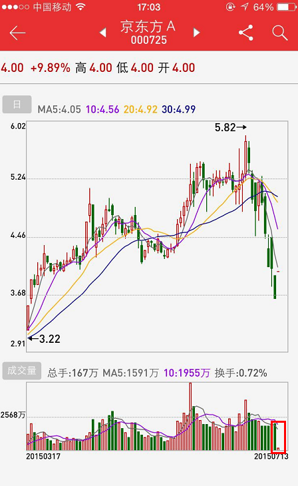
Task: Tap the 总手:167万 volume label
Action: (x=73, y=373)
